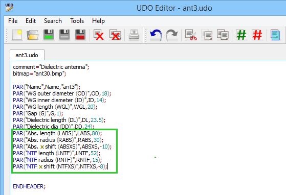This screenshot has width=286, height=195.
Task: Click the green hash comment icon
Action: [241, 35]
